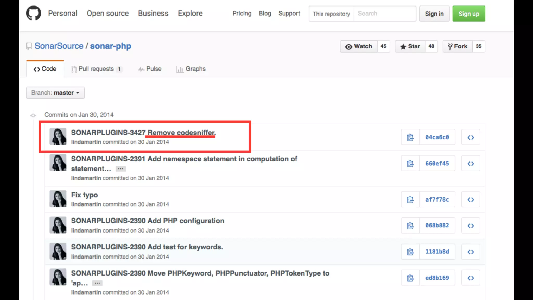Open the Business menu item
The height and width of the screenshot is (300, 533).
(153, 13)
